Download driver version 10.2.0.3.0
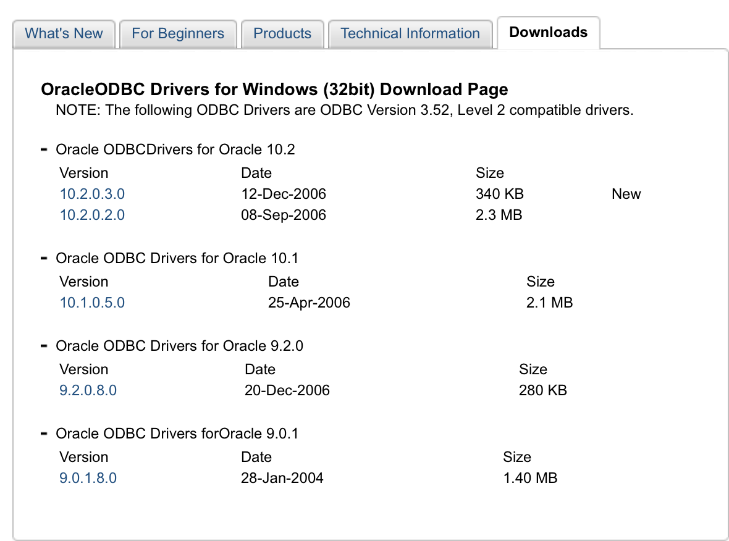729x541 pixels. pos(92,194)
